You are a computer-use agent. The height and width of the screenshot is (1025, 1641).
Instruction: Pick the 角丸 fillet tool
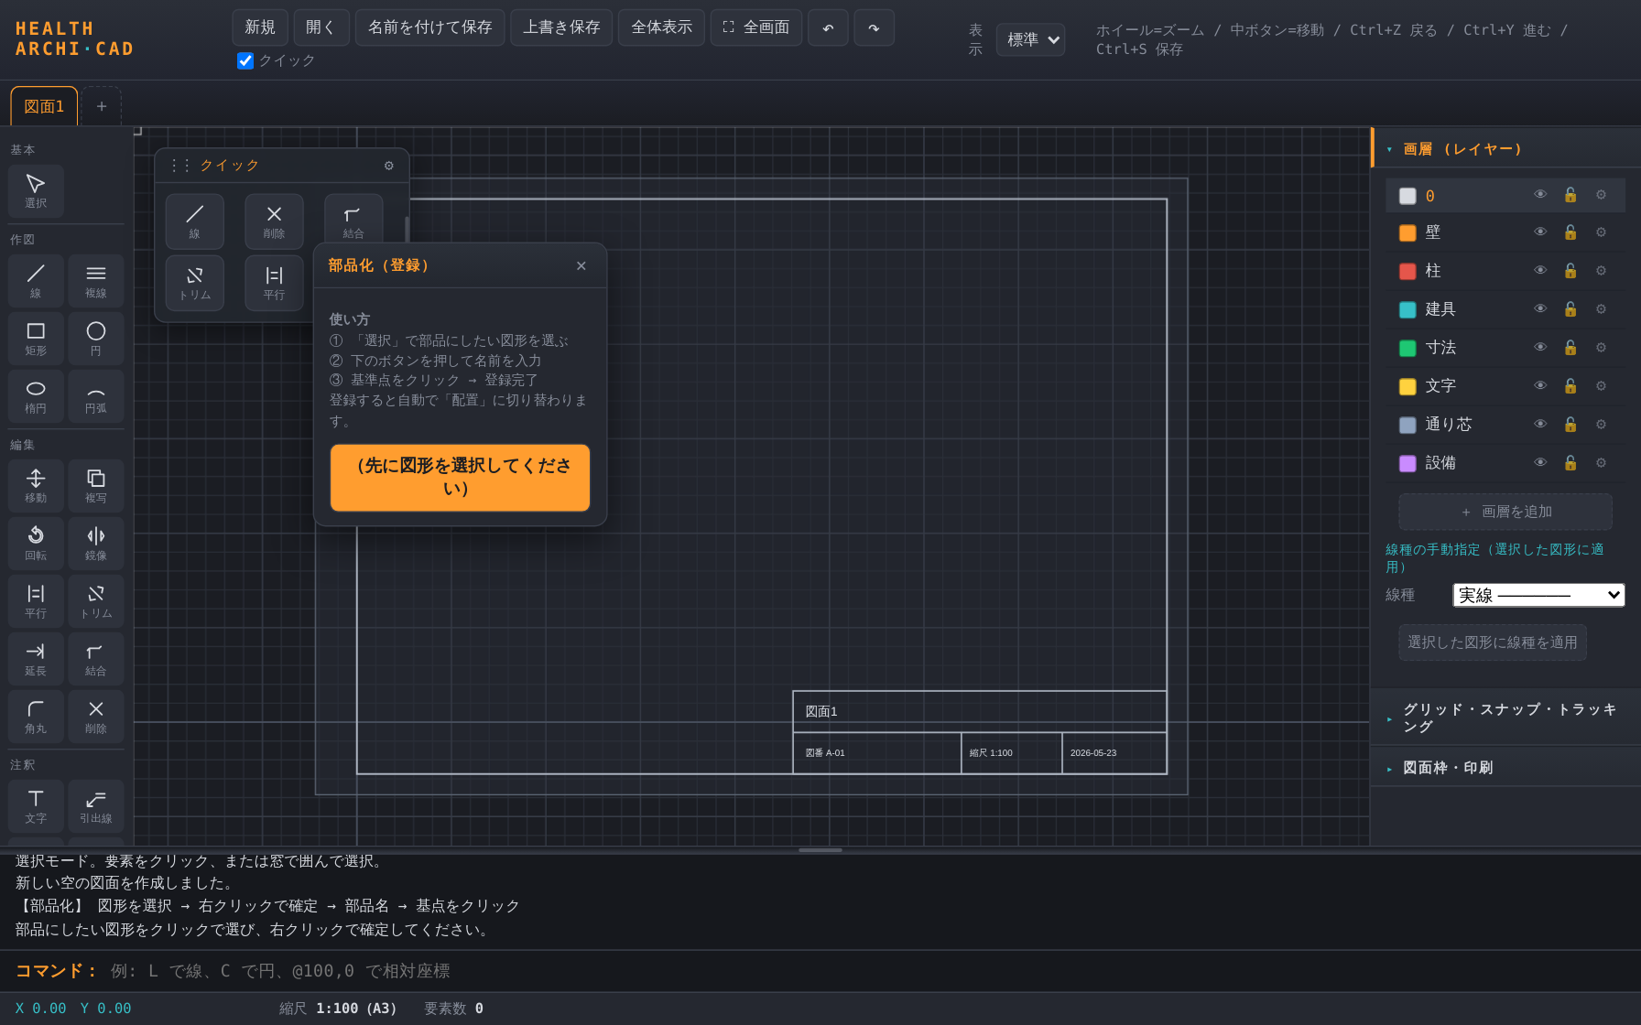tap(36, 717)
